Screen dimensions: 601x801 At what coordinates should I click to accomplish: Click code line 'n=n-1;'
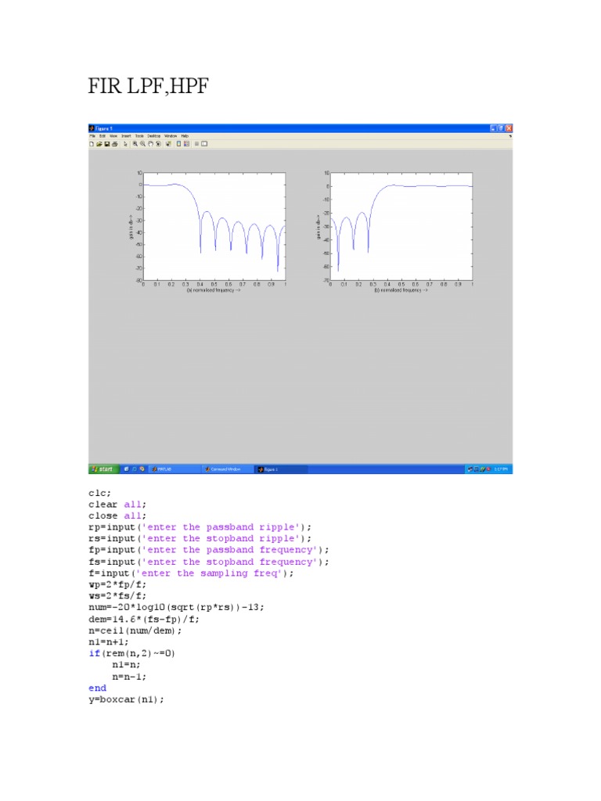click(x=129, y=677)
